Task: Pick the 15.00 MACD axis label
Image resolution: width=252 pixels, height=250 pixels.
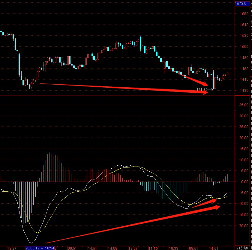Action: pyautogui.click(x=244, y=149)
